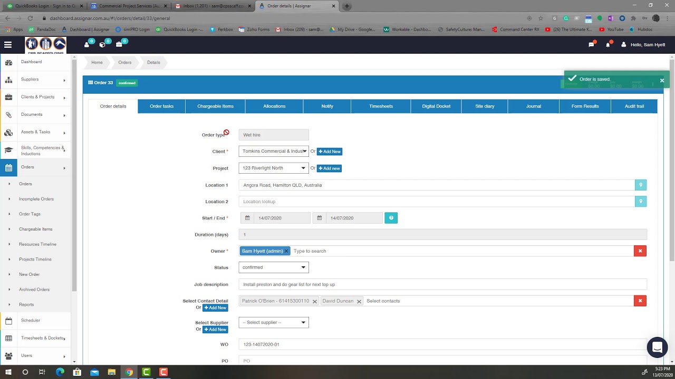Viewport: 675px width, 379px height.
Task: Switch to the Chargeable Items tab
Action: [x=215, y=106]
